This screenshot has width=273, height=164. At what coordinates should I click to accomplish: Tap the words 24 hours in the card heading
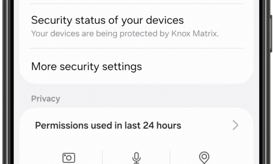[162, 125]
